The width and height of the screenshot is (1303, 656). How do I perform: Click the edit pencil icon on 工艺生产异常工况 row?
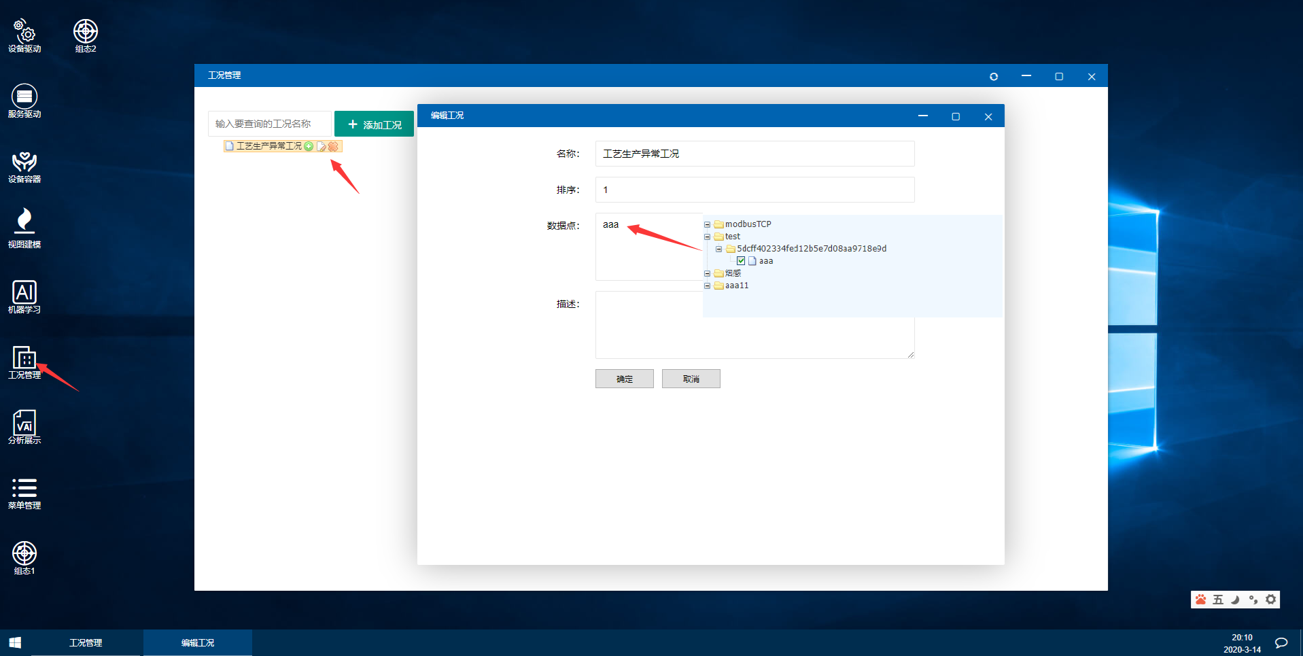322,146
